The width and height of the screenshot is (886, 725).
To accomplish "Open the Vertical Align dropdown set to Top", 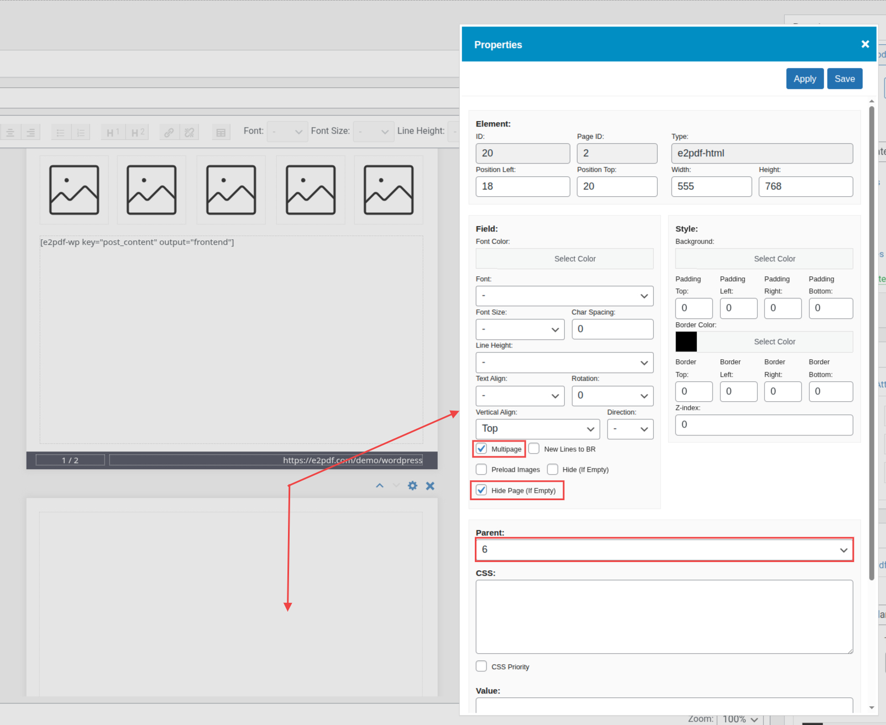I will pyautogui.click(x=537, y=429).
